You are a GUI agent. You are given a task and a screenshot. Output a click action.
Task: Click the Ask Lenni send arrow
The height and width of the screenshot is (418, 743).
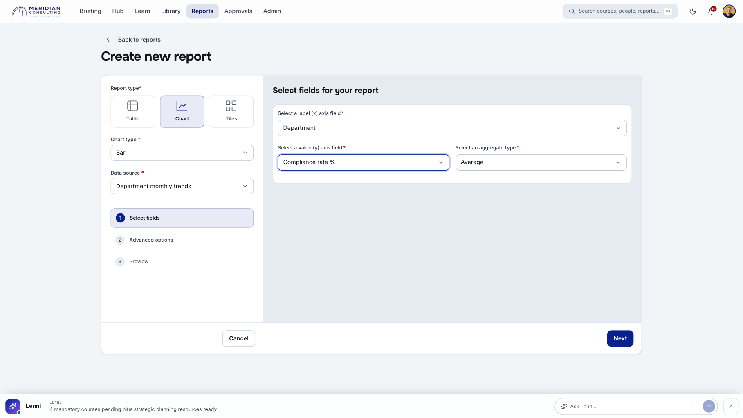click(709, 406)
